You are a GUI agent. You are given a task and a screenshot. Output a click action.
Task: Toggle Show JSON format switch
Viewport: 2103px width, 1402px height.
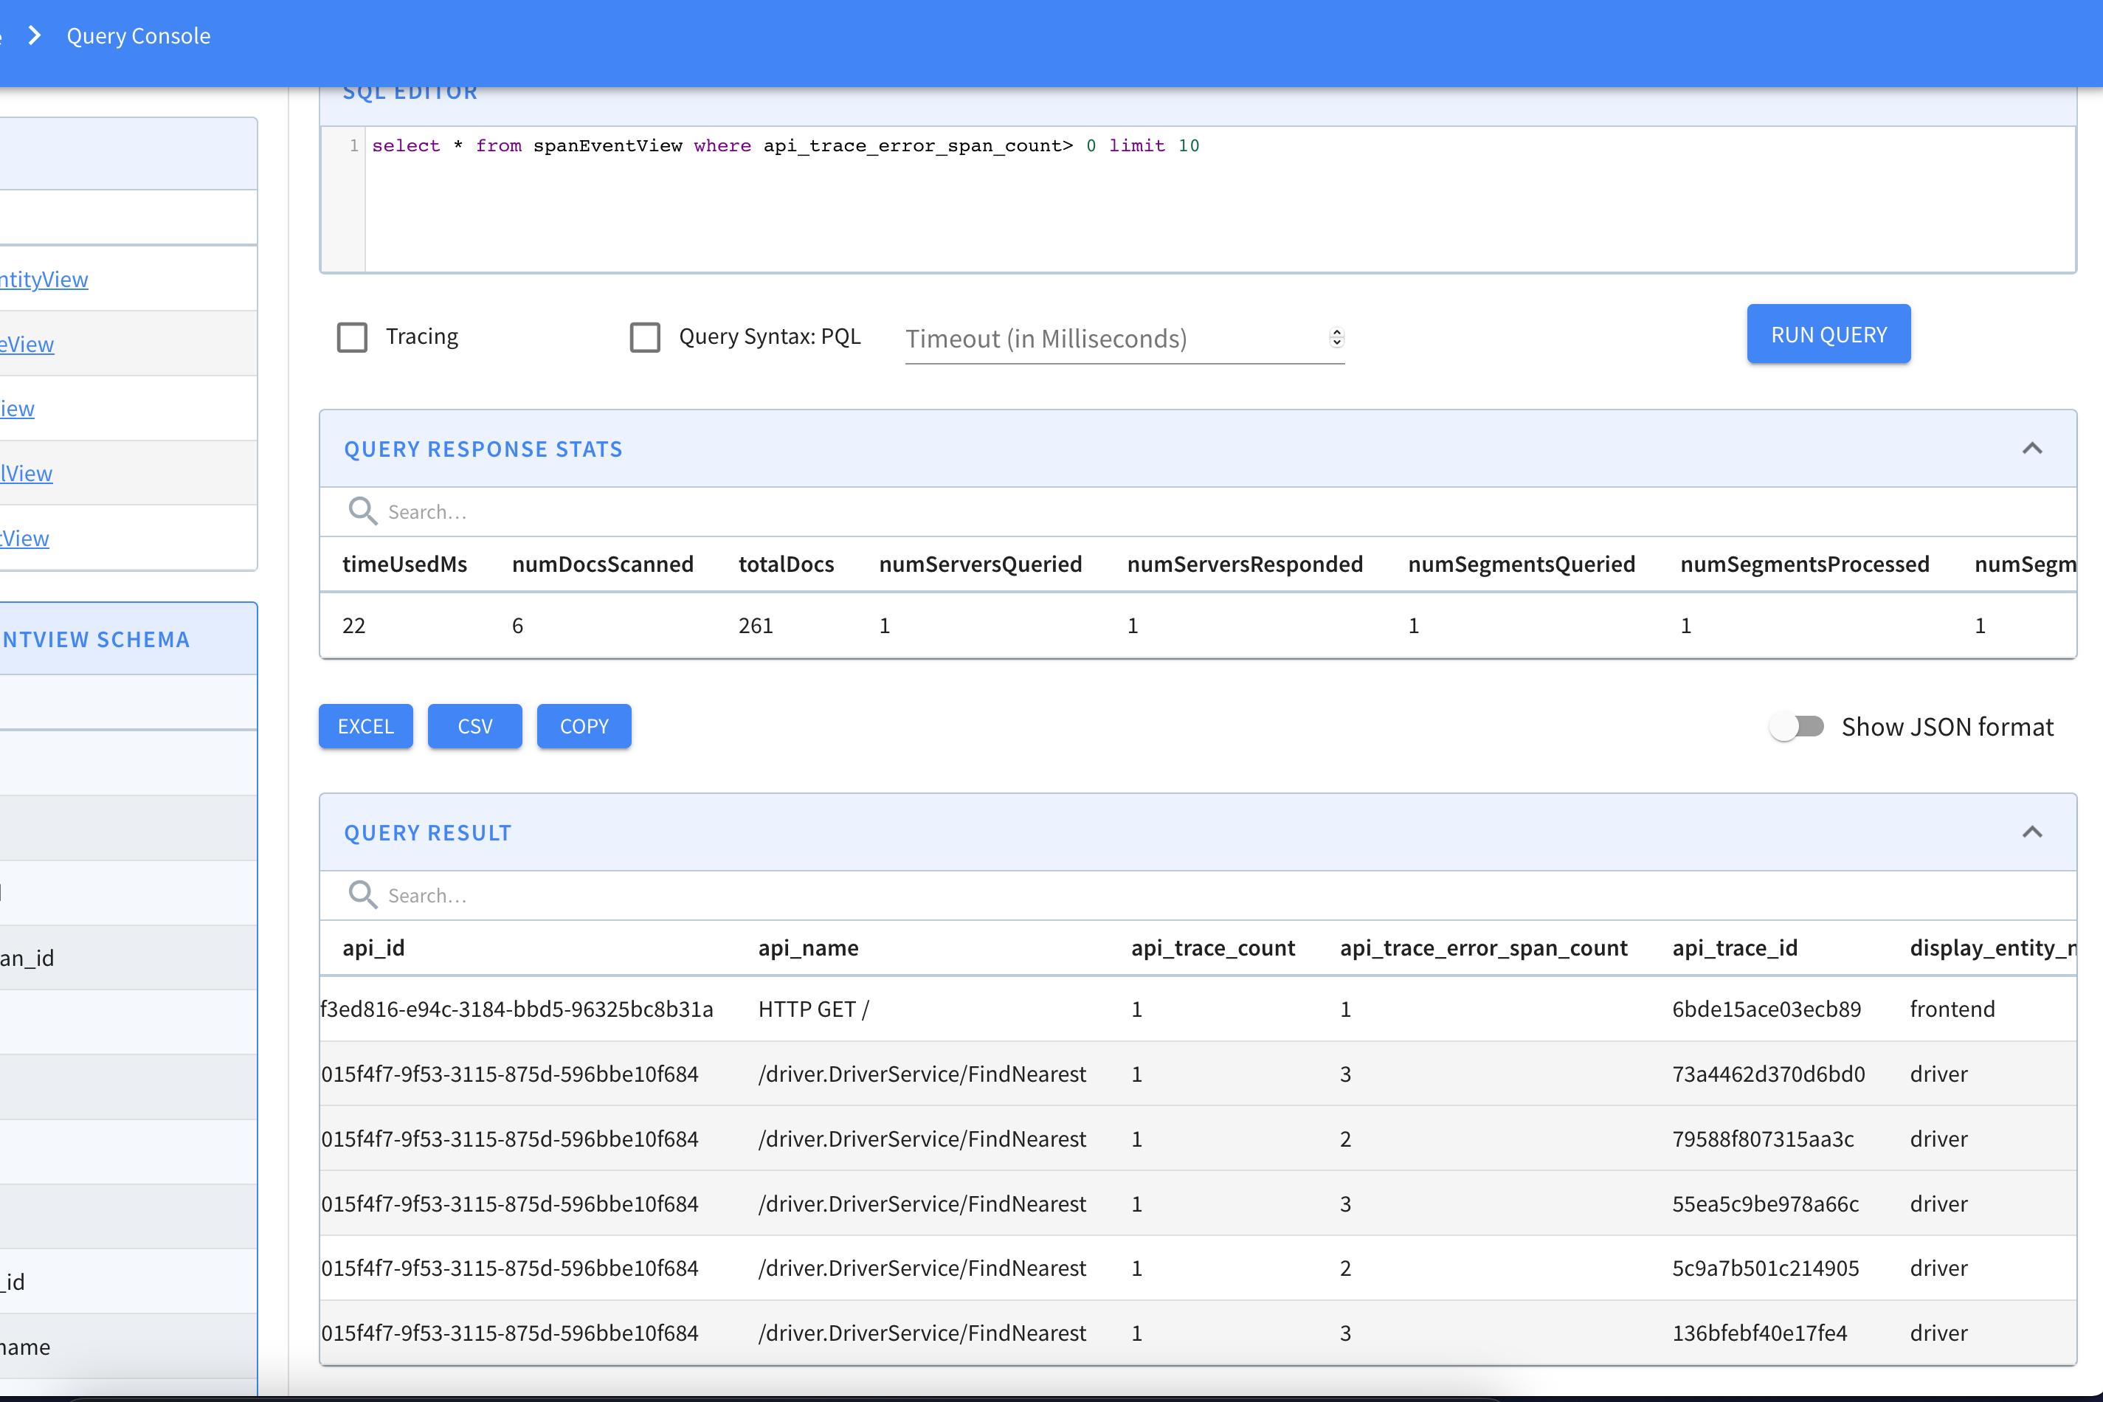click(x=1796, y=726)
